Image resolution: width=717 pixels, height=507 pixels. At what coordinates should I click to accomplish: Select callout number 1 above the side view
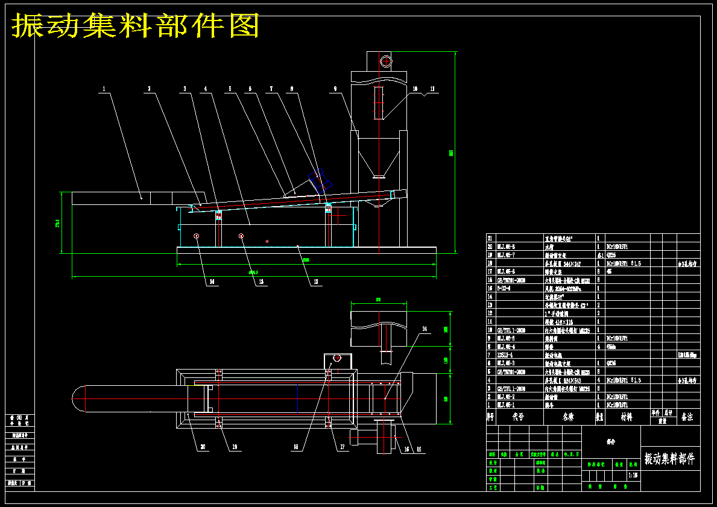pos(104,89)
